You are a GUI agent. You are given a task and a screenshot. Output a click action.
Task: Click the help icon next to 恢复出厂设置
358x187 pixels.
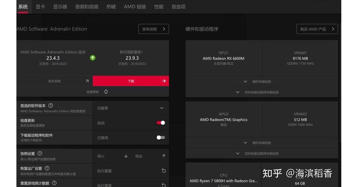click(47, 168)
